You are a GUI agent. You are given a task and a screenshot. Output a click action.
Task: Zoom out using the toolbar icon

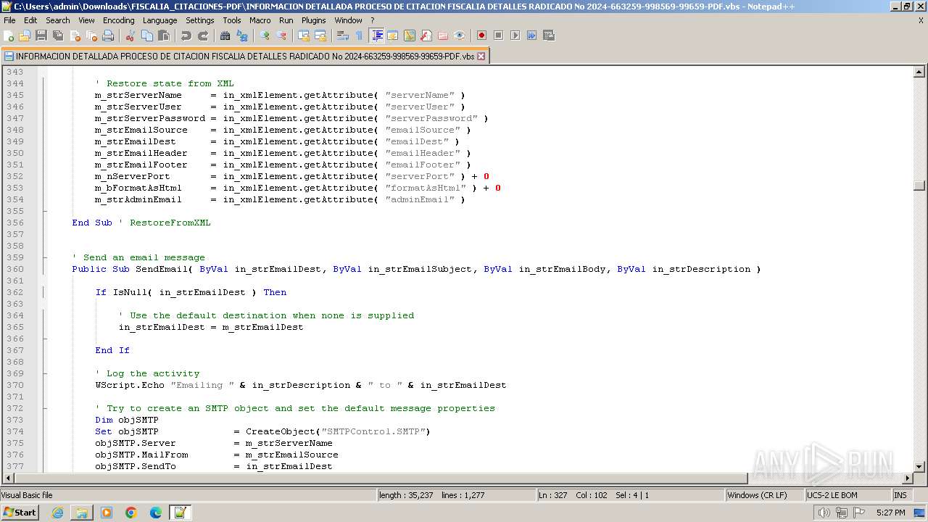tap(281, 36)
